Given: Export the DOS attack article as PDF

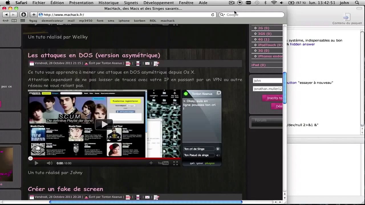Looking at the screenshot, I should (128, 63).
